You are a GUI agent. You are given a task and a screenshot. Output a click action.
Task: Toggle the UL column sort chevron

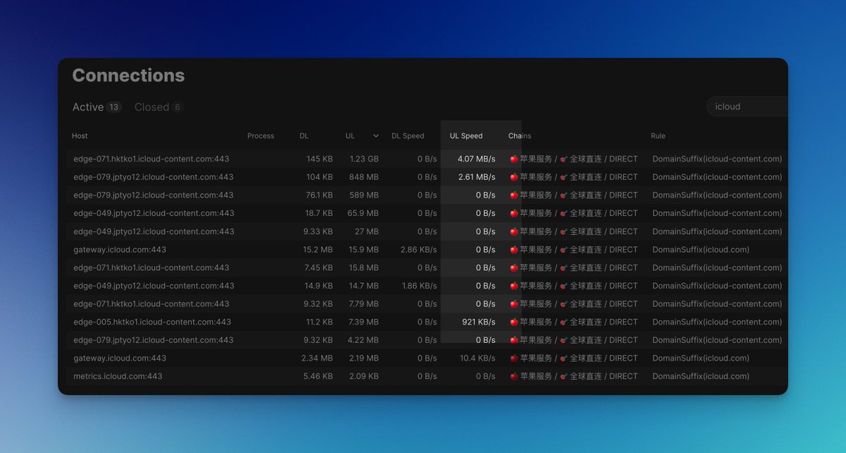pyautogui.click(x=376, y=135)
